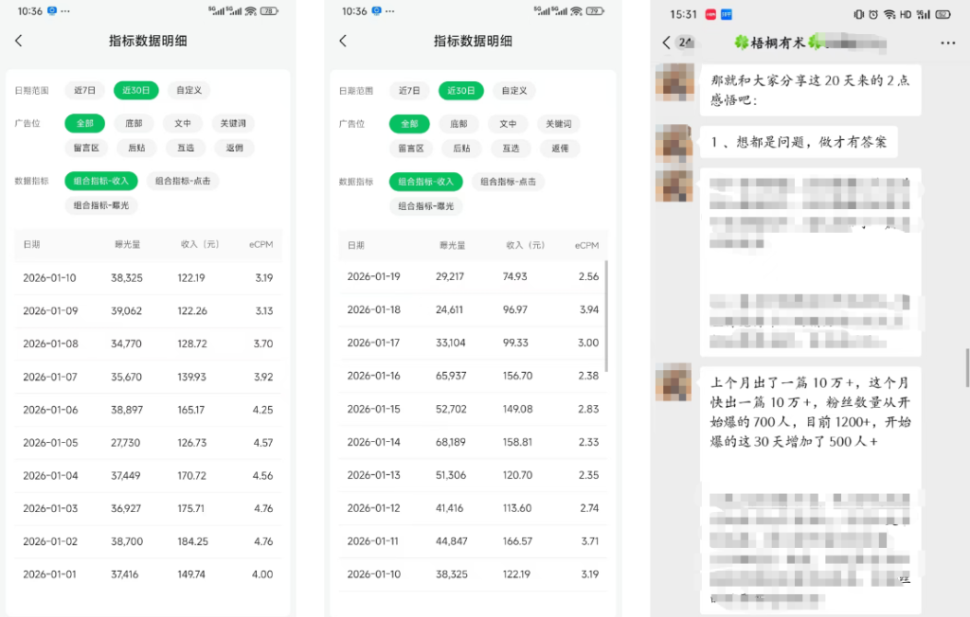970x617 pixels.
Task: Select the 文中 ad position filter
Action: coord(182,123)
